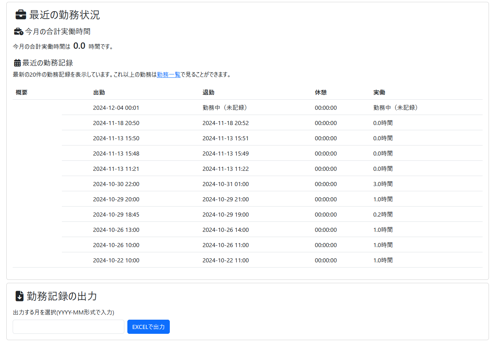Image resolution: width=499 pixels, height=342 pixels.
Task: Click the 概要 column header
Action: pos(22,92)
